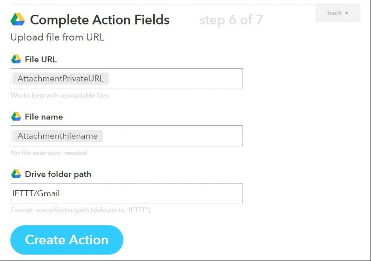The image size is (371, 261).
Task: Click the Drive icon next to Drive folder path
Action: click(x=16, y=174)
